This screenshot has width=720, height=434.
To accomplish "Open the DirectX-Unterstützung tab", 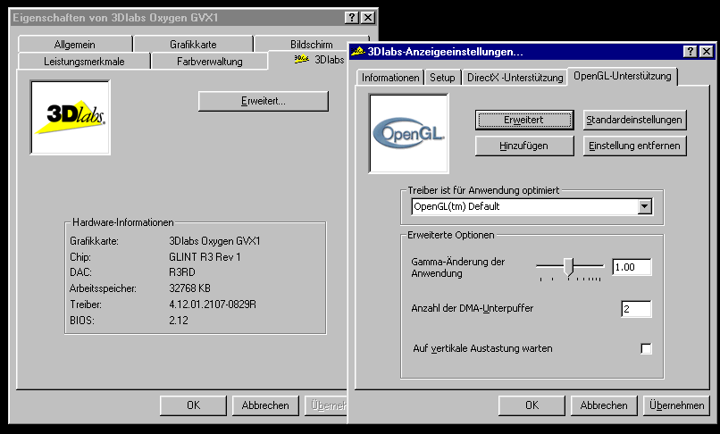I will pyautogui.click(x=515, y=78).
